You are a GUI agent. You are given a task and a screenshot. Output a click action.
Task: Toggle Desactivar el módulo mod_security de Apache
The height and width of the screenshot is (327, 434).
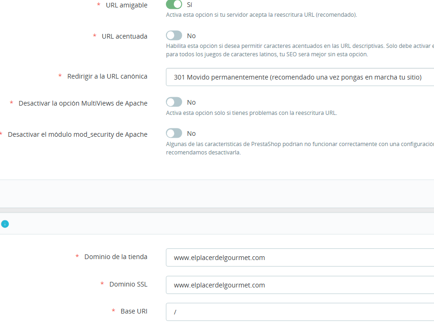(x=174, y=133)
